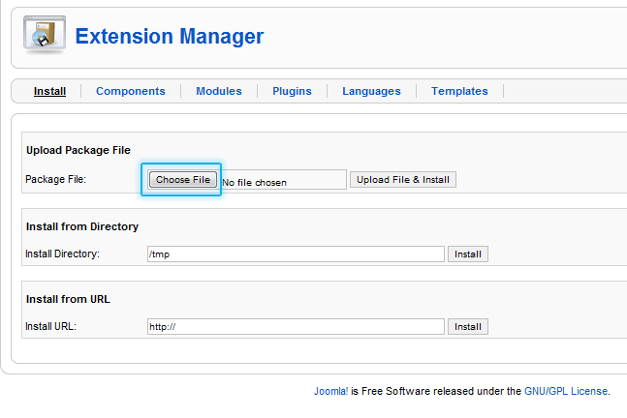Click the Extension Manager heading
This screenshot has width=627, height=418.
170,37
